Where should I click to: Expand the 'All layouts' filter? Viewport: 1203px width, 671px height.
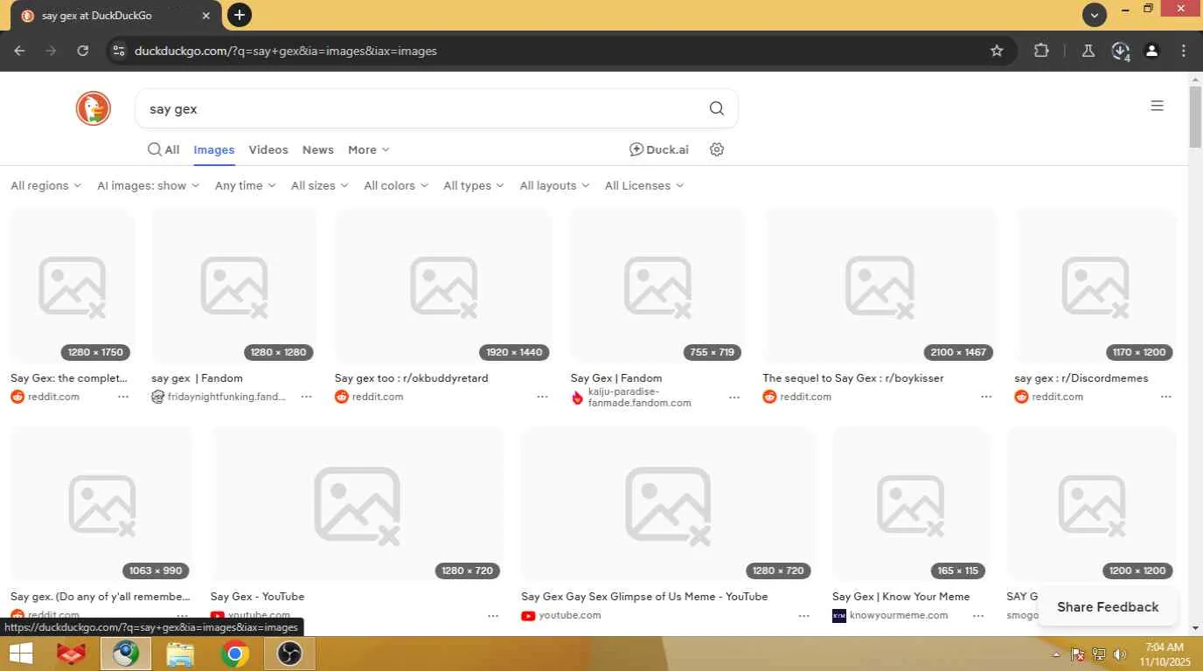point(555,185)
